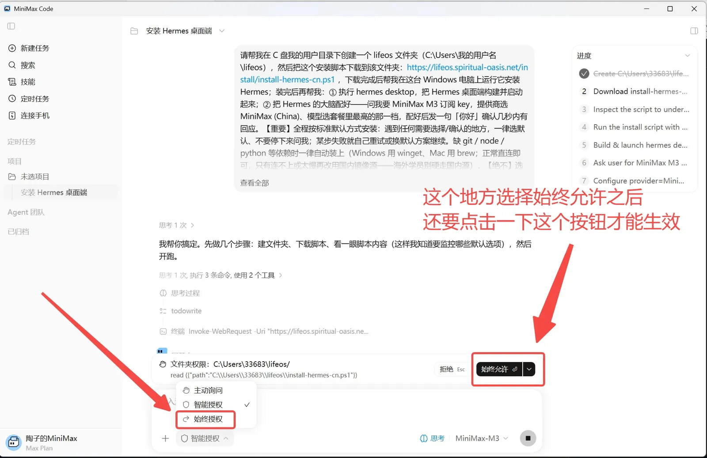Image resolution: width=707 pixels, height=458 pixels.
Task: Select the 主动询问 authorization option
Action: point(216,390)
